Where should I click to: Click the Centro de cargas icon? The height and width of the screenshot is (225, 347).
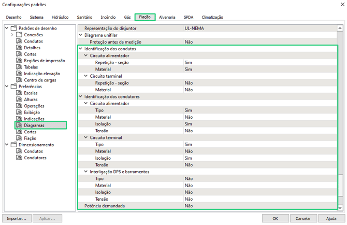point(19,80)
